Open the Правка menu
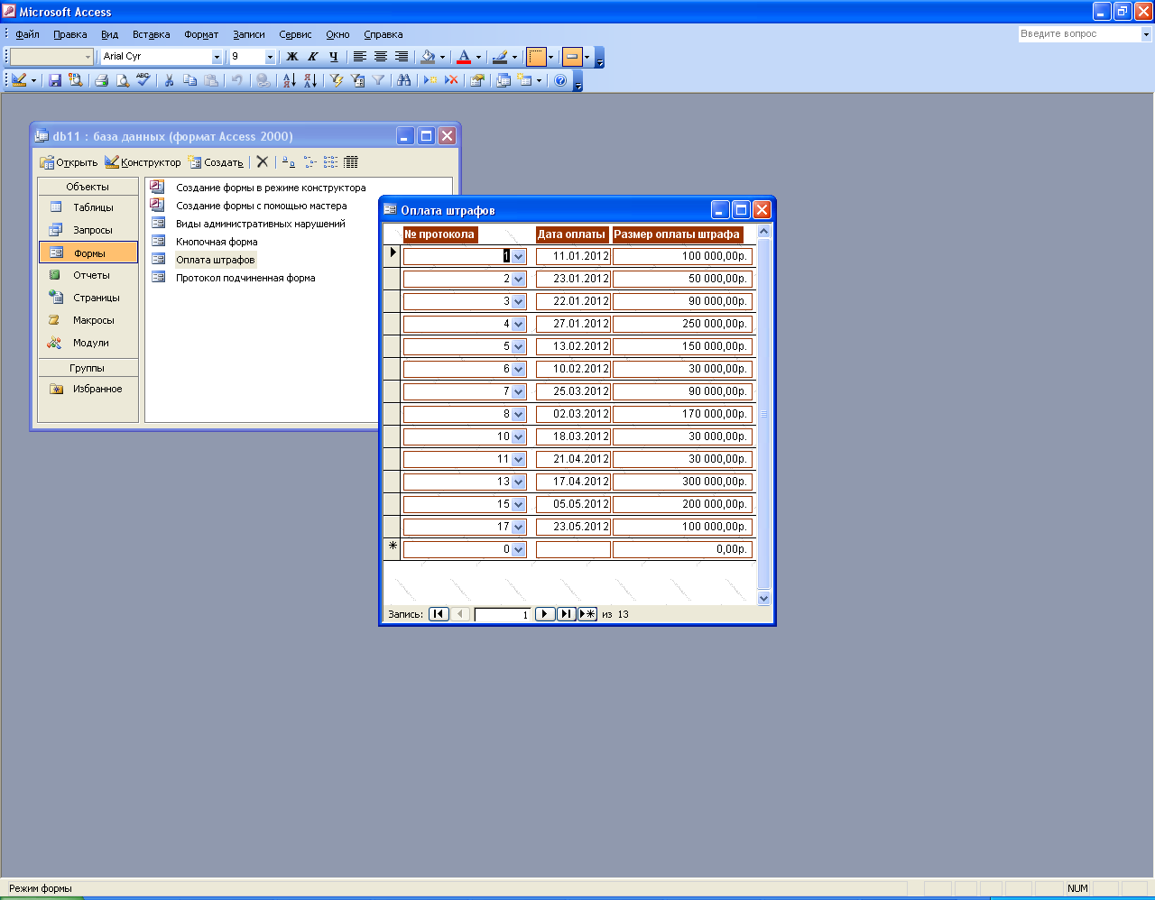 (69, 34)
